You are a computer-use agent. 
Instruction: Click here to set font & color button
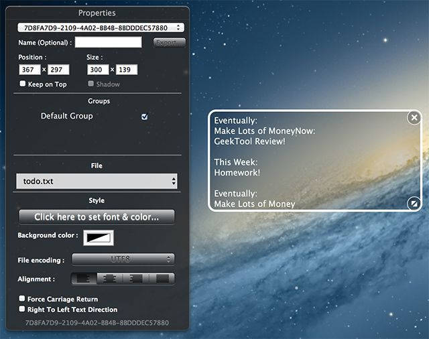(x=97, y=217)
